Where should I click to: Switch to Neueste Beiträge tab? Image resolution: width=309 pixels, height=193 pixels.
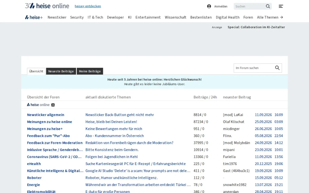coord(61,71)
